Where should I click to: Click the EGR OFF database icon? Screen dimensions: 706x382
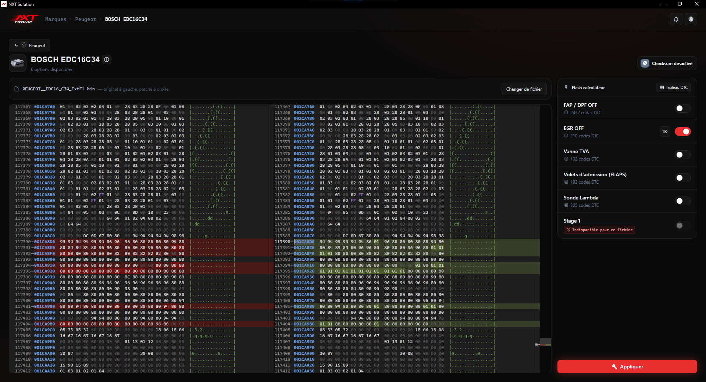(x=566, y=136)
